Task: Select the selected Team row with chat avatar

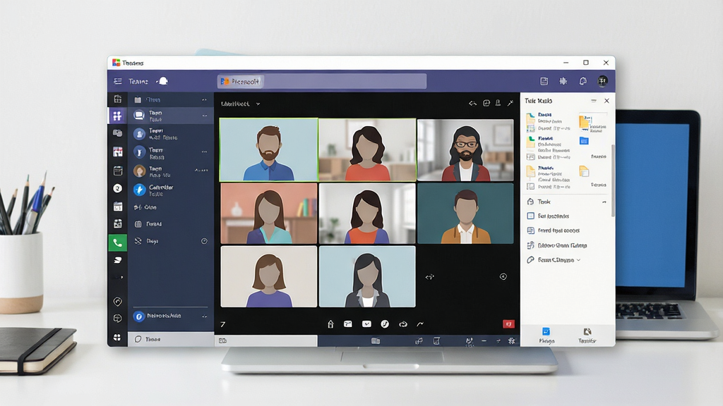Action: point(171,116)
